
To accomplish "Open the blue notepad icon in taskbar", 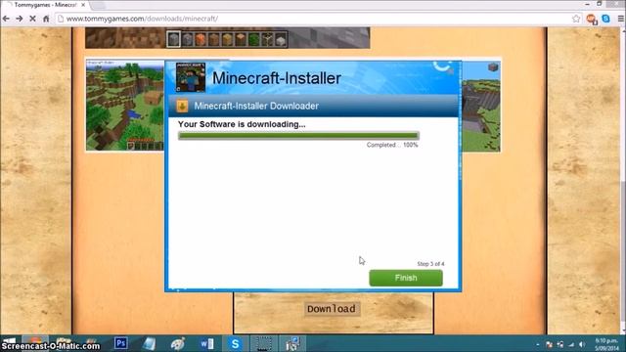I will 149,343.
